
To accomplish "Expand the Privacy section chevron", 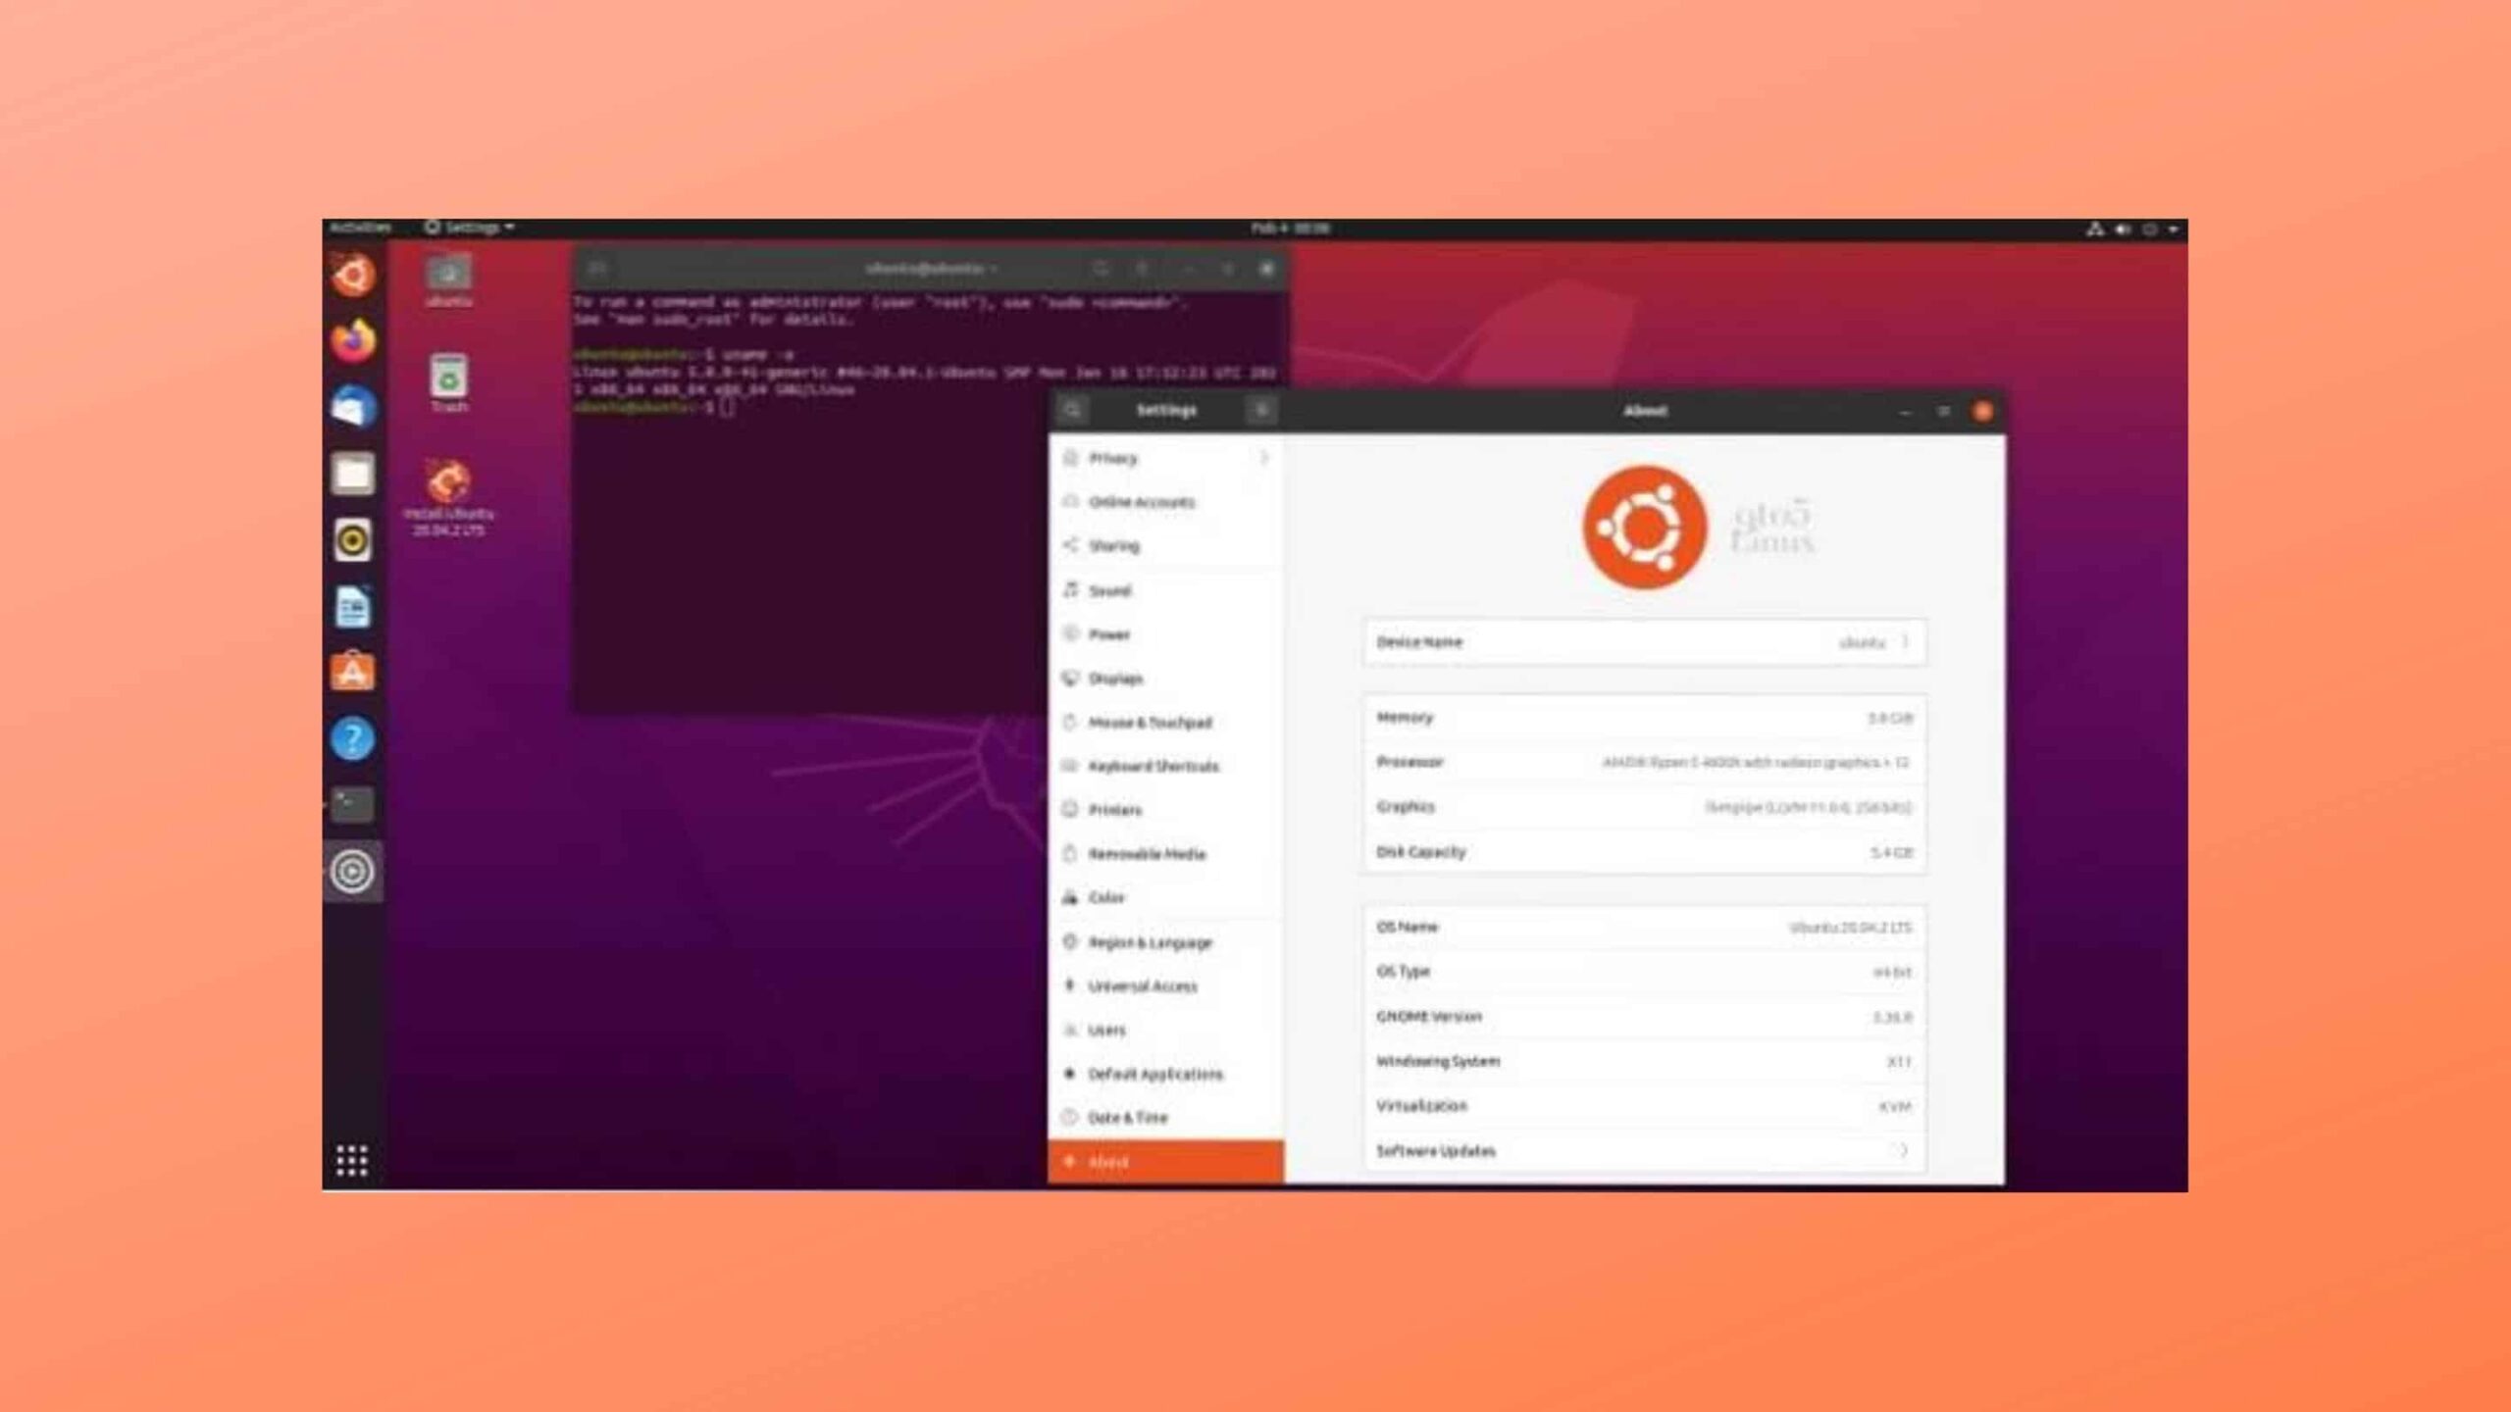I will pos(1264,458).
